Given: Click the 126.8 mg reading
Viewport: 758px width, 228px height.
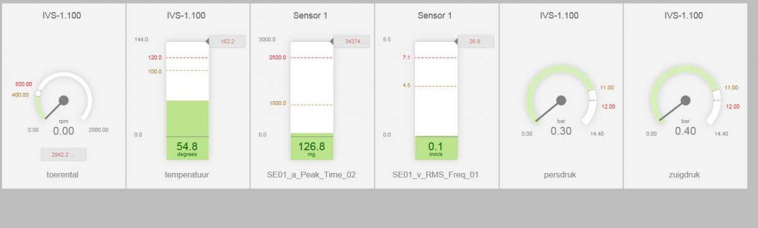Looking at the screenshot, I should pos(312,148).
